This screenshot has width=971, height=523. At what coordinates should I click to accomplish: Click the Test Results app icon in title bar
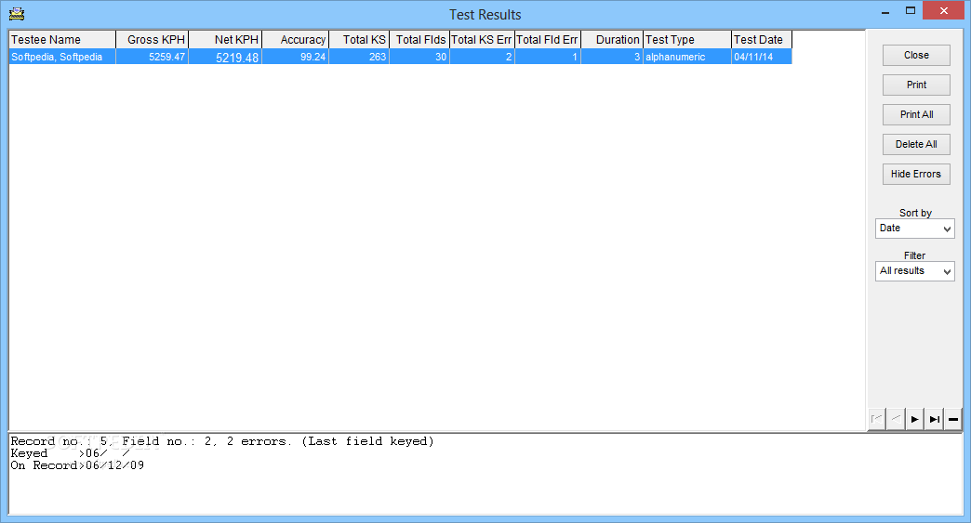pyautogui.click(x=17, y=14)
